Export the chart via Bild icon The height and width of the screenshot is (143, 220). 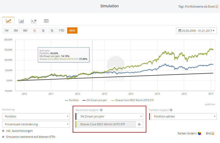[212, 133]
